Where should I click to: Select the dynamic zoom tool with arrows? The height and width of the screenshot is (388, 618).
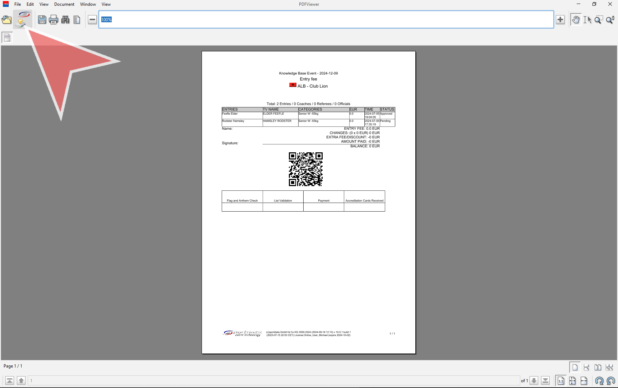pos(610,20)
